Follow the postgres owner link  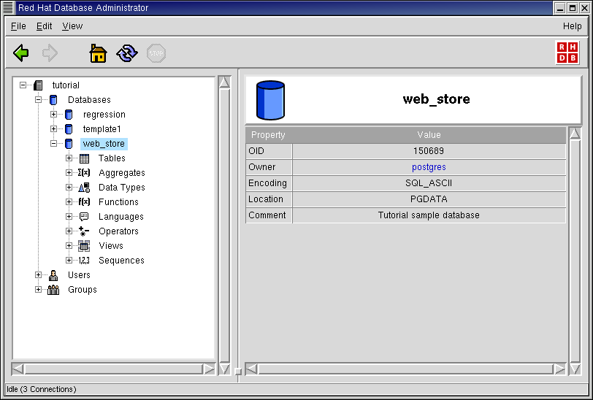[x=429, y=167]
